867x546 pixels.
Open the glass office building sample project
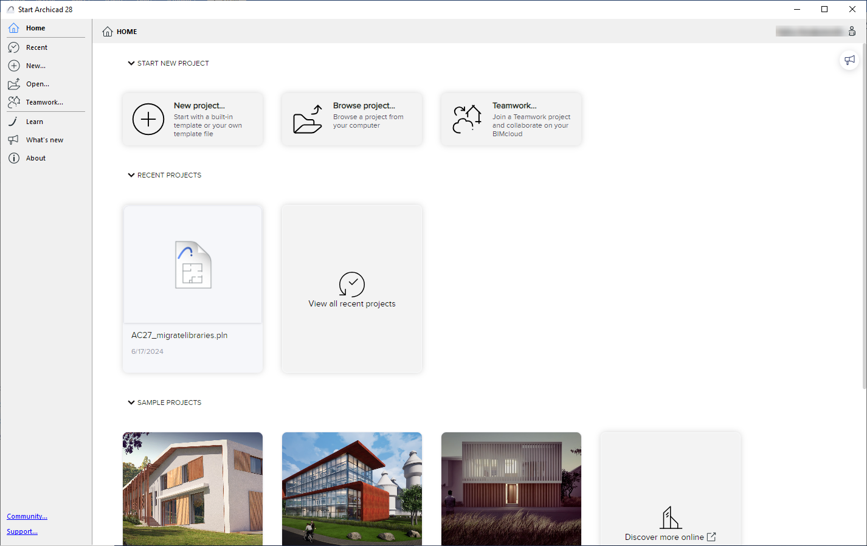(352, 489)
